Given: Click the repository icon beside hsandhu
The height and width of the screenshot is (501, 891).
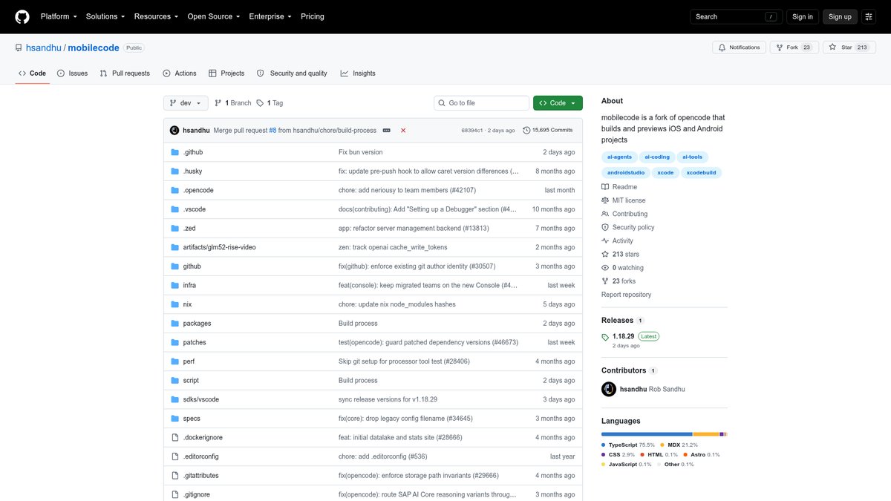Looking at the screenshot, I should pyautogui.click(x=19, y=48).
